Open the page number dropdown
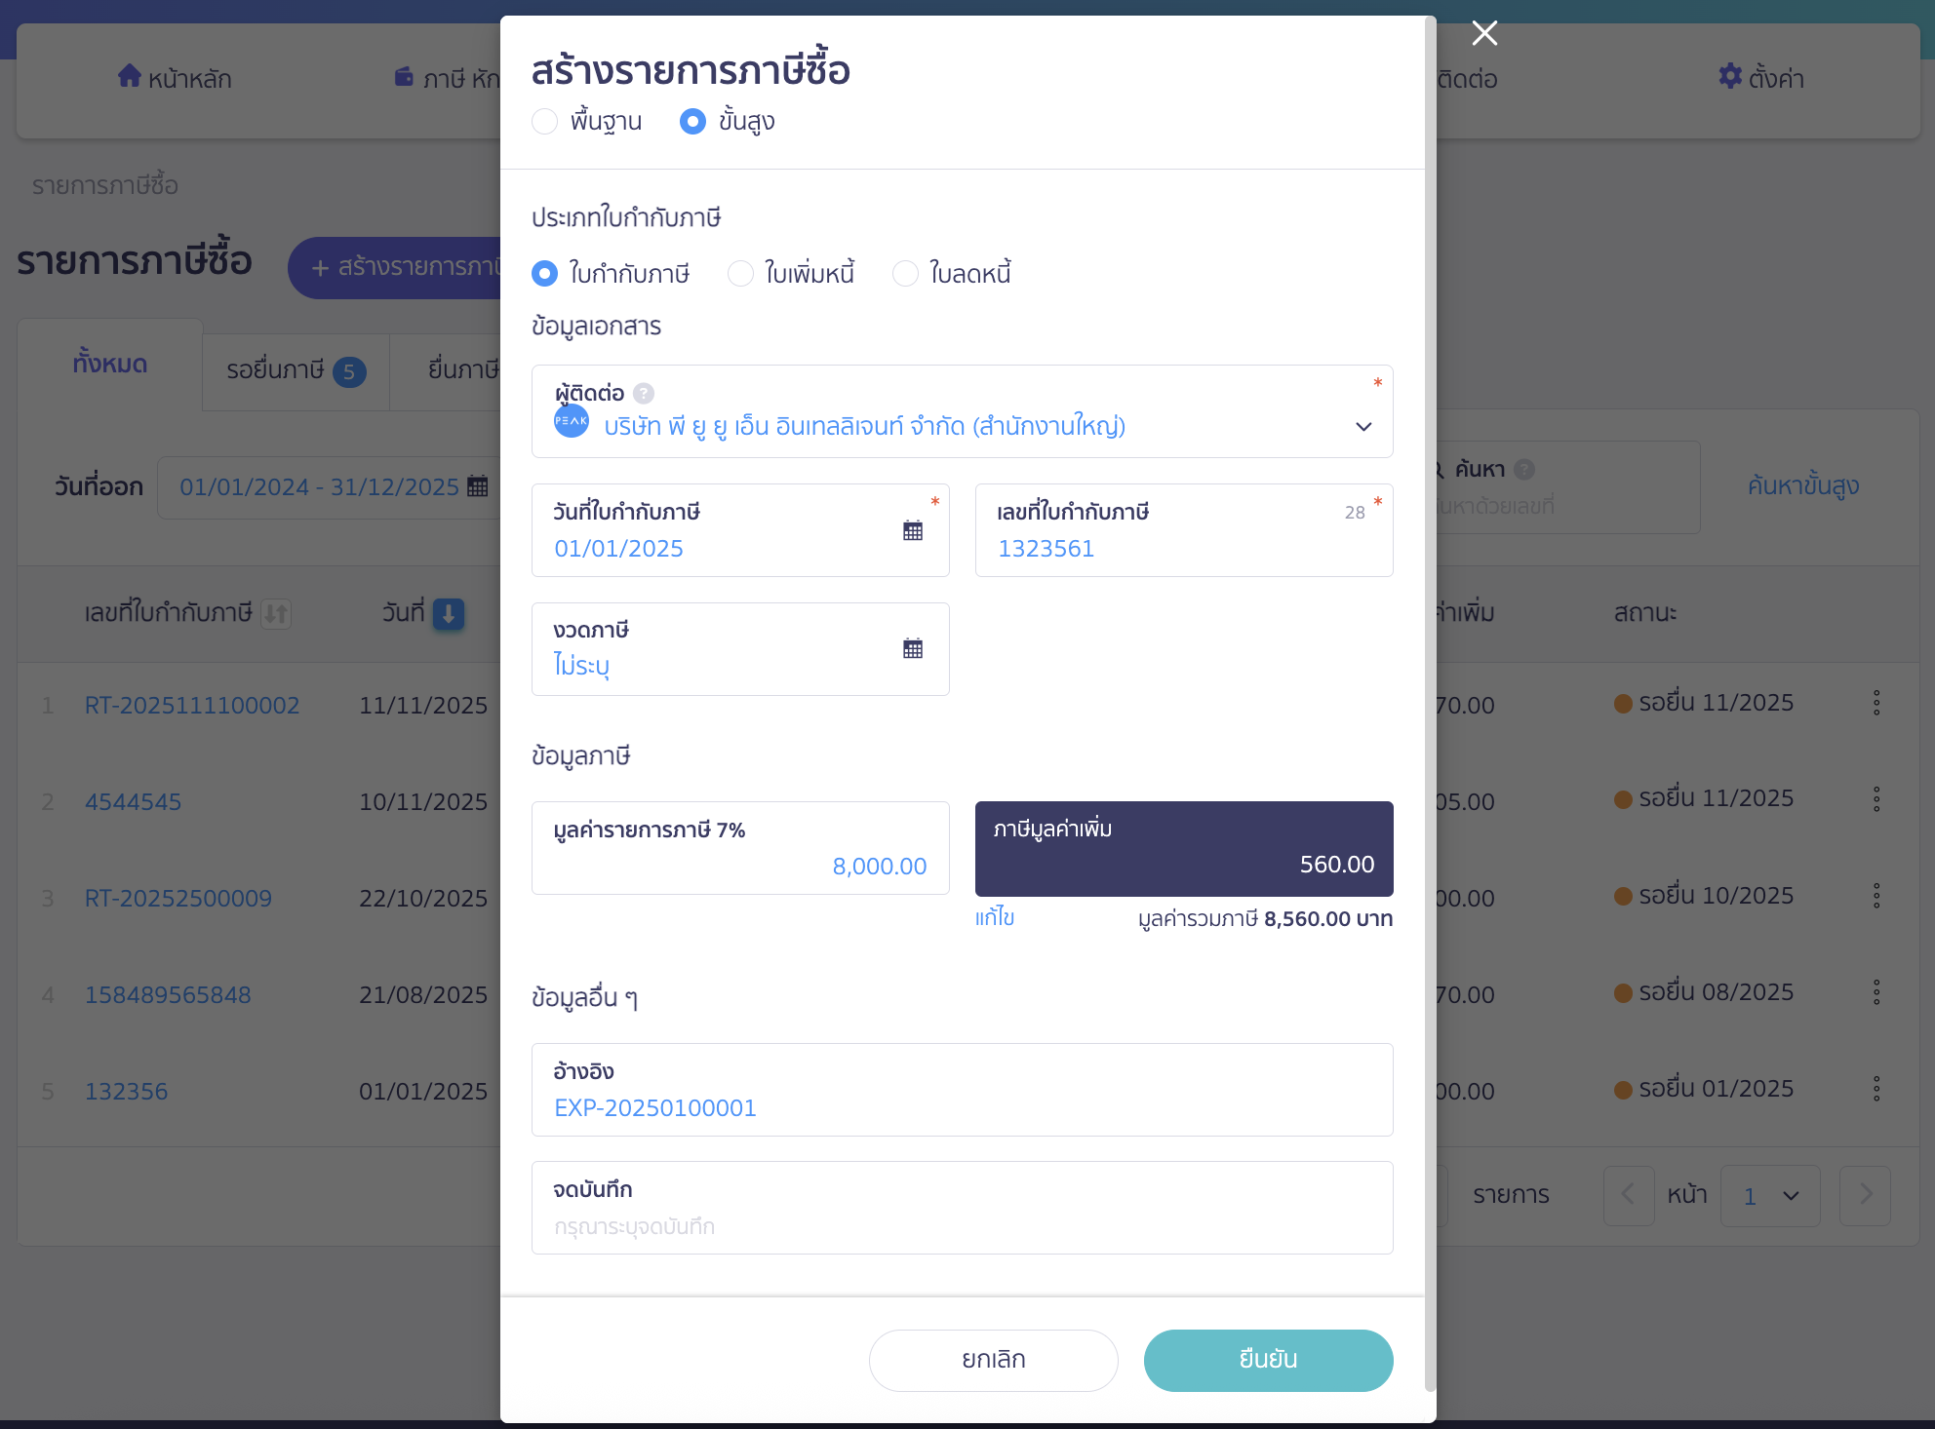 1770,1195
